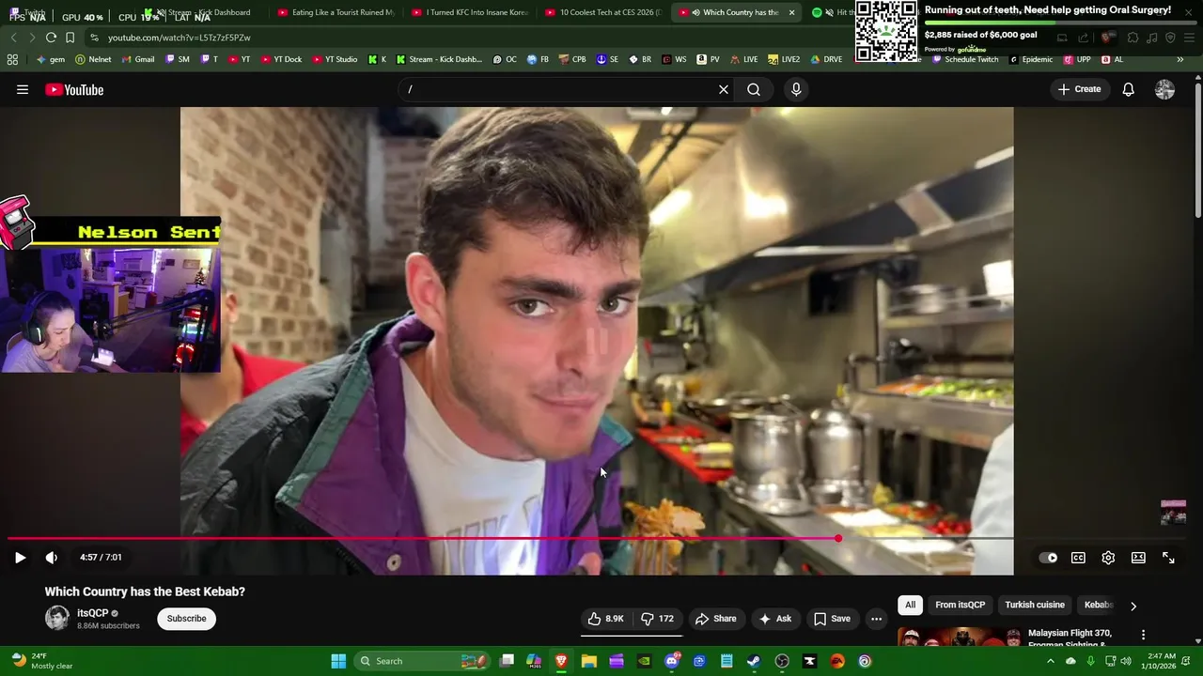The height and width of the screenshot is (676, 1203).
Task: Open the Epidemic bookmark
Action: point(1031,59)
